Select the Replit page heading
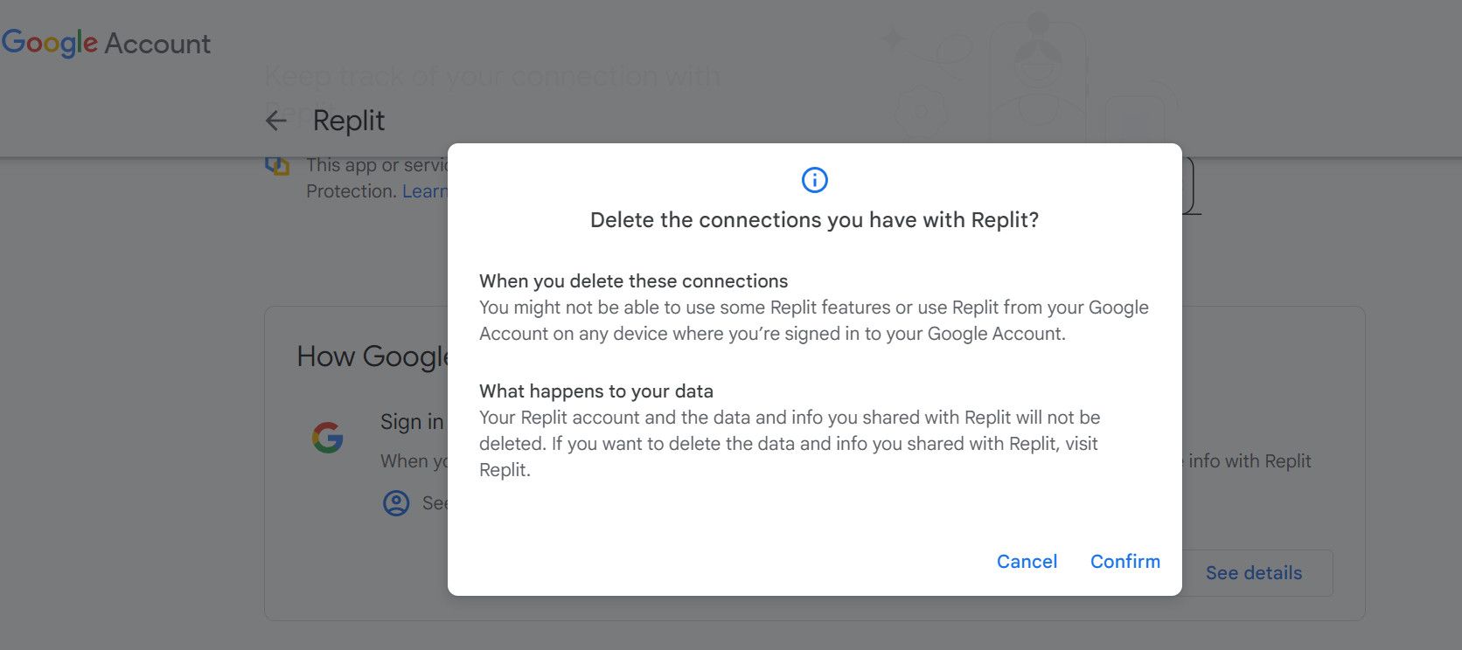The height and width of the screenshot is (650, 1462). pyautogui.click(x=349, y=121)
